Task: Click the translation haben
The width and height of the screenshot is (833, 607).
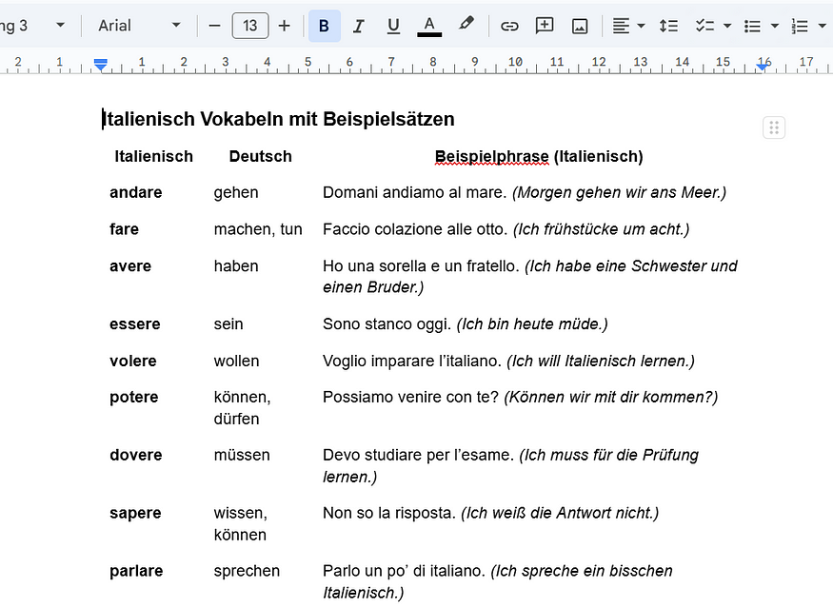Action: 236,265
